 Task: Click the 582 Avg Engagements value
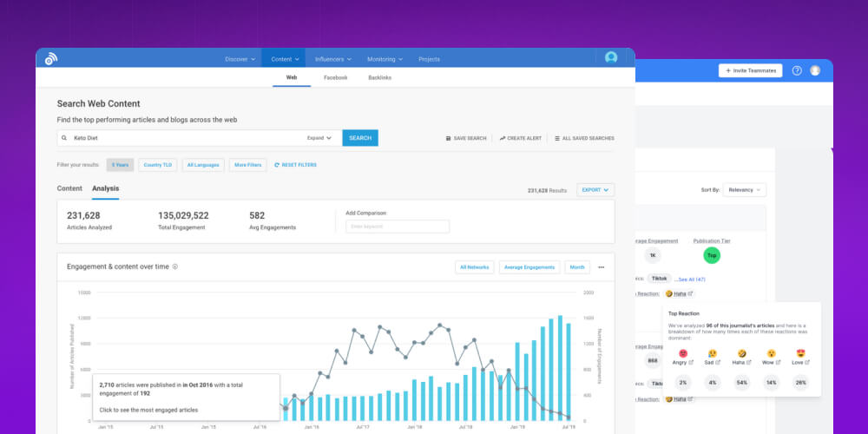tap(257, 216)
